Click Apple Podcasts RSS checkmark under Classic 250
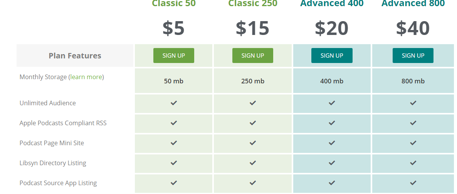457x194 pixels. [253, 123]
